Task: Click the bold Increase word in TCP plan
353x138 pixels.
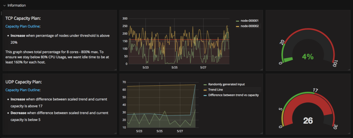Action: click(x=18, y=35)
